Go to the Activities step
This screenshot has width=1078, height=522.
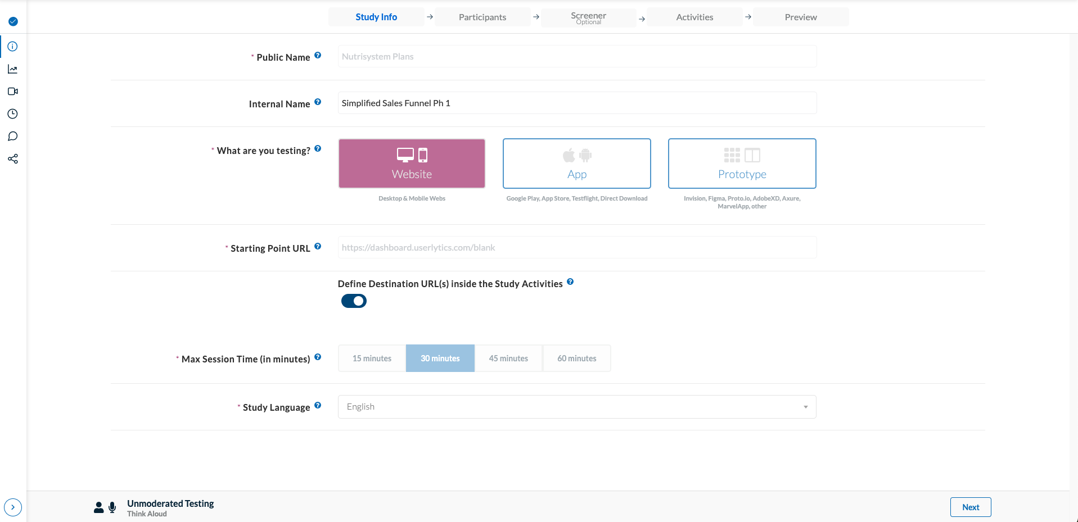pyautogui.click(x=695, y=17)
